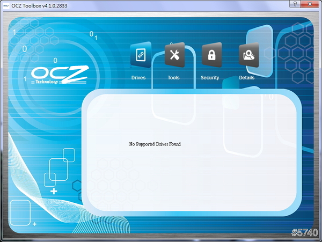Click the OCZ Technology logo

(60, 75)
